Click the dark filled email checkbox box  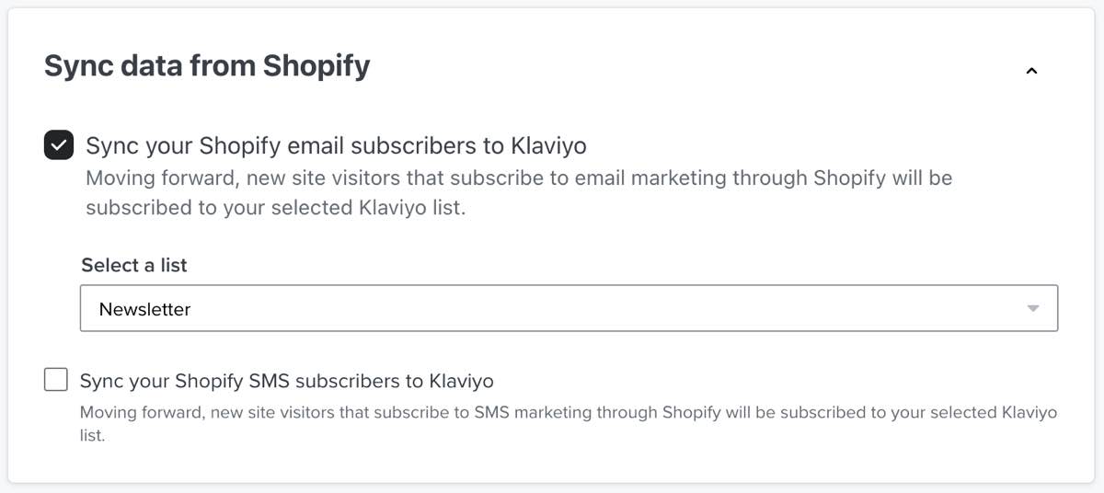pos(59,145)
